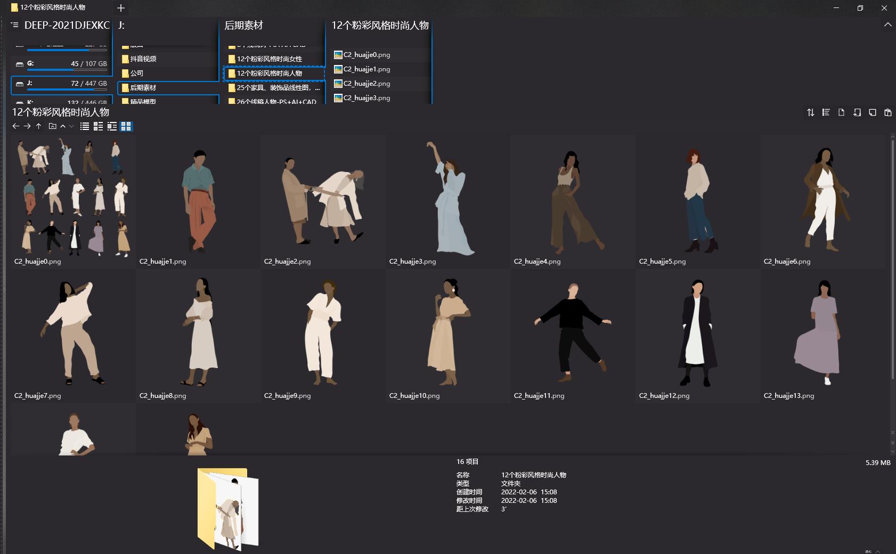Click the new folder plus icon
Viewport: 896px width, 554px height.
point(857,112)
